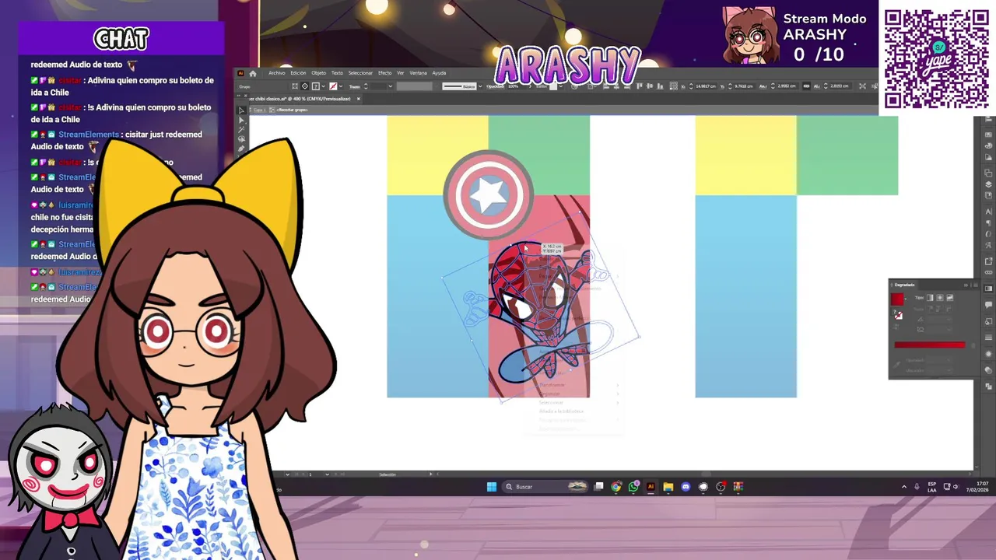The width and height of the screenshot is (996, 560).
Task: Click the red gradient slider bar
Action: (x=929, y=345)
